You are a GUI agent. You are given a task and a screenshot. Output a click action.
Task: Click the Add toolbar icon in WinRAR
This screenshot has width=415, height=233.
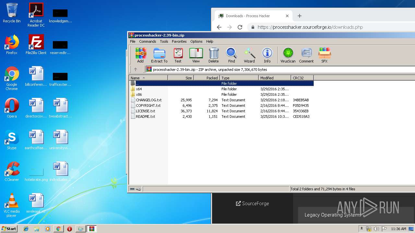pos(140,55)
